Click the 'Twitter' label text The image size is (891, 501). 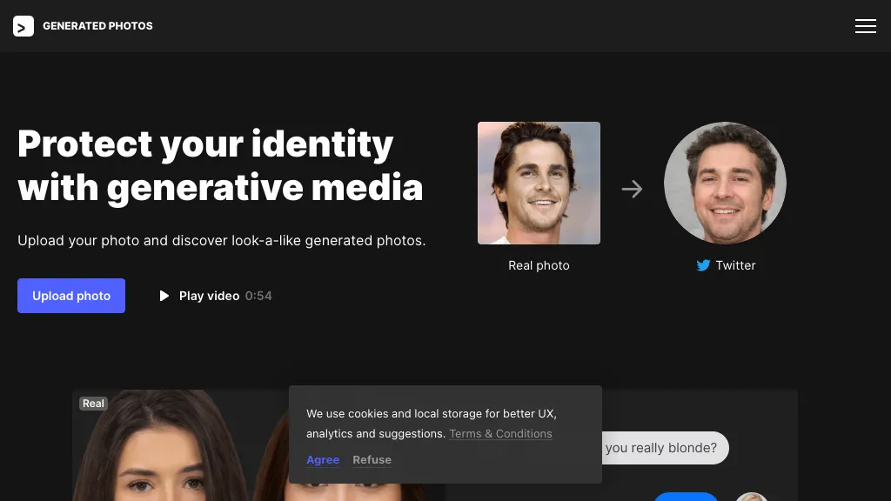[735, 265]
